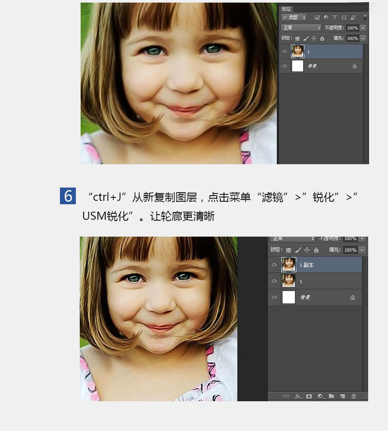The height and width of the screenshot is (431, 388).
Task: Click the link layers chain icon
Action: [x=286, y=396]
